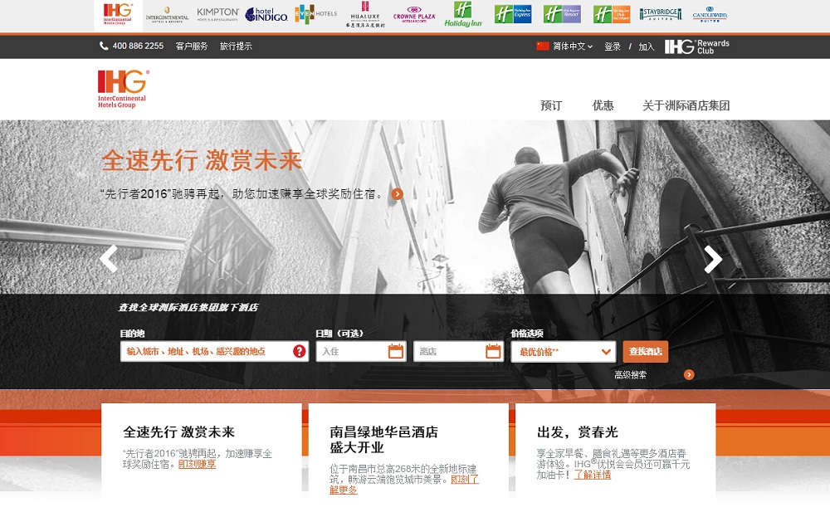The height and width of the screenshot is (512, 830).
Task: Click the 离店 check-out date field
Action: 458,352
